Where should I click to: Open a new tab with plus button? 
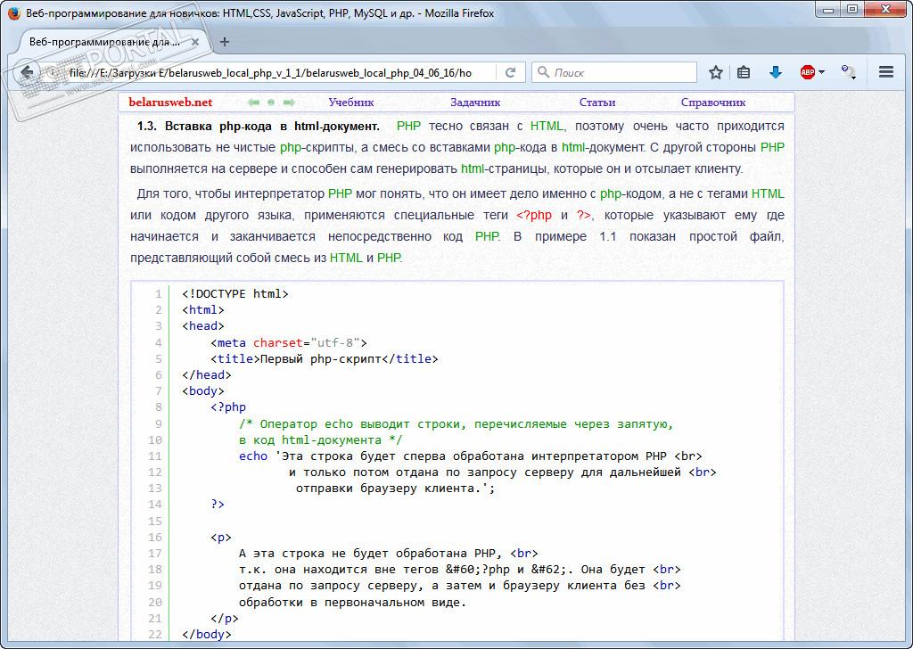[224, 41]
